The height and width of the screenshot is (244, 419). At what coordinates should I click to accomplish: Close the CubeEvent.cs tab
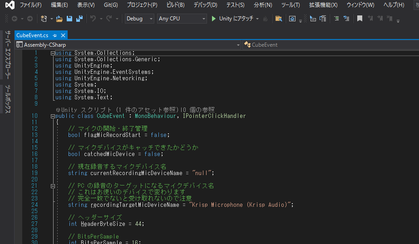[x=63, y=35]
